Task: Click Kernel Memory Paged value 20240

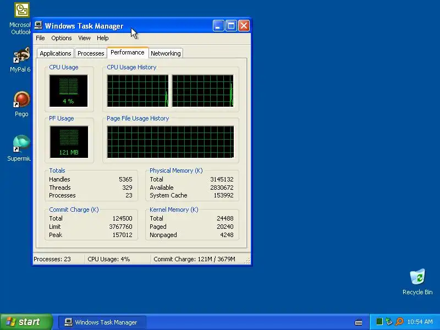Action: 225,227
